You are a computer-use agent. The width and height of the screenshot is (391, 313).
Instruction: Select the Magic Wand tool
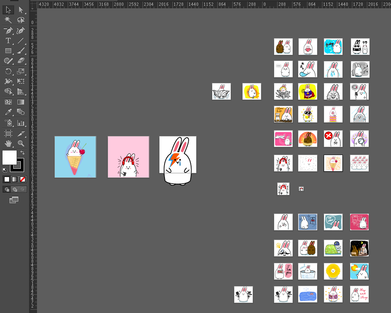pos(8,20)
